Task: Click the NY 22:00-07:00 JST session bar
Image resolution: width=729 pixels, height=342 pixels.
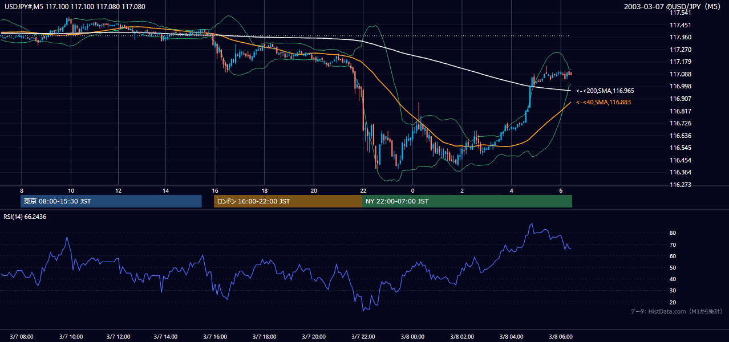Action: [x=467, y=201]
